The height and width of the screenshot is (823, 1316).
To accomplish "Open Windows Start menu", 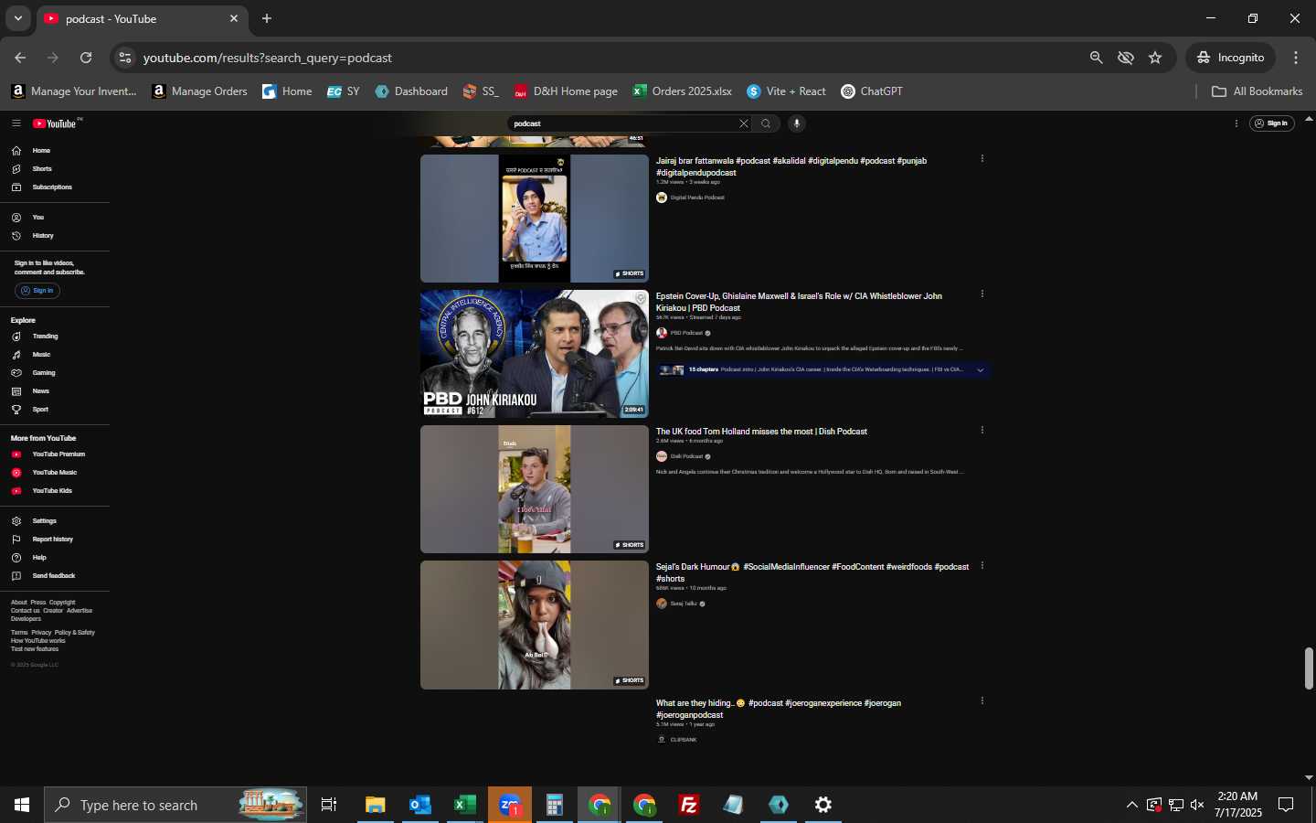I will (22, 805).
